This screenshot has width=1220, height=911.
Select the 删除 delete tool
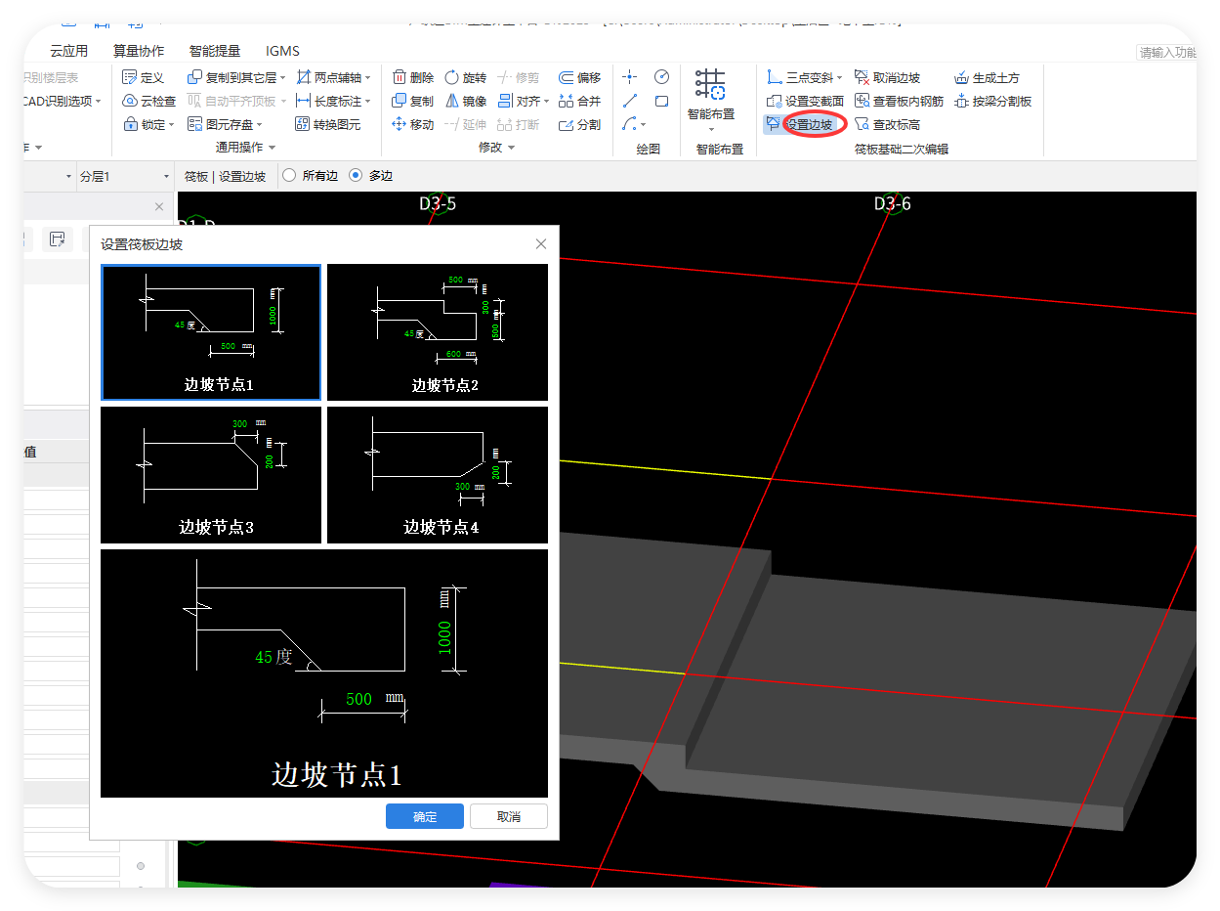click(x=412, y=77)
